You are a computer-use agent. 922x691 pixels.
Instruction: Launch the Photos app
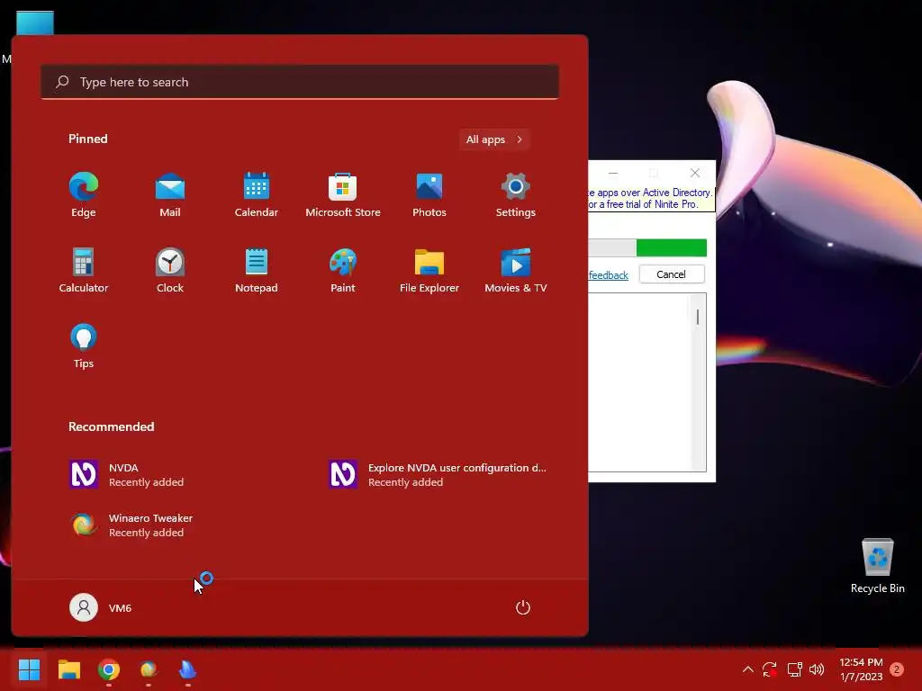pyautogui.click(x=429, y=195)
